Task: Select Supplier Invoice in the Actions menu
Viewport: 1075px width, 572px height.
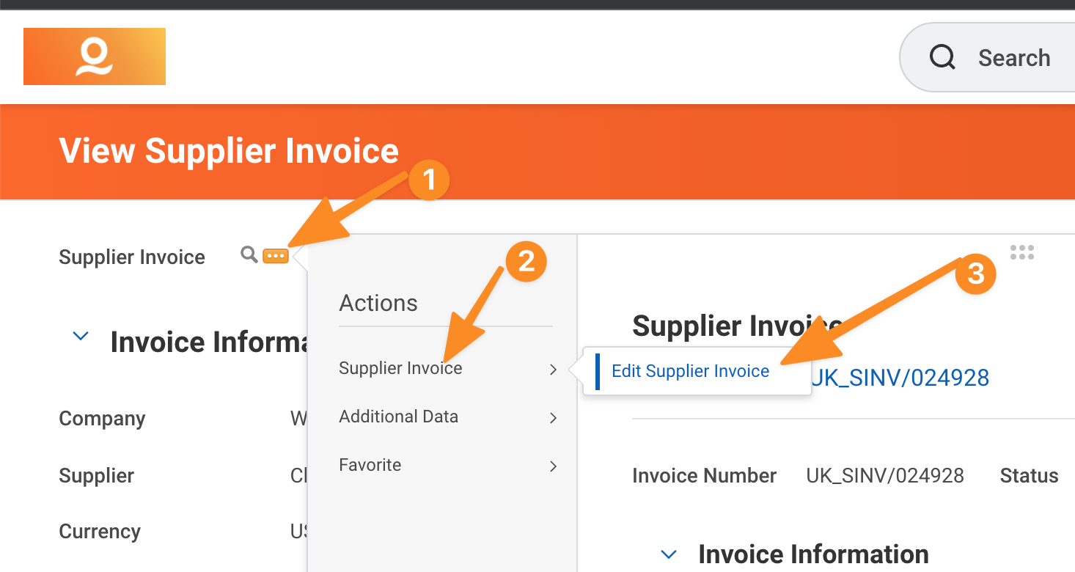Action: [x=400, y=368]
